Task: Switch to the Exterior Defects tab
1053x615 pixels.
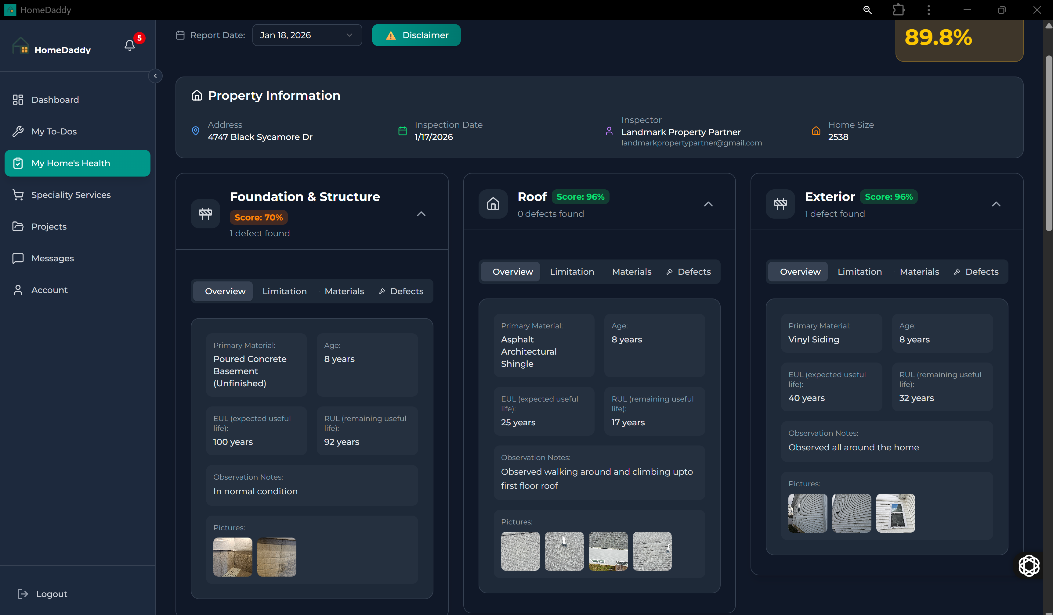Action: [976, 271]
